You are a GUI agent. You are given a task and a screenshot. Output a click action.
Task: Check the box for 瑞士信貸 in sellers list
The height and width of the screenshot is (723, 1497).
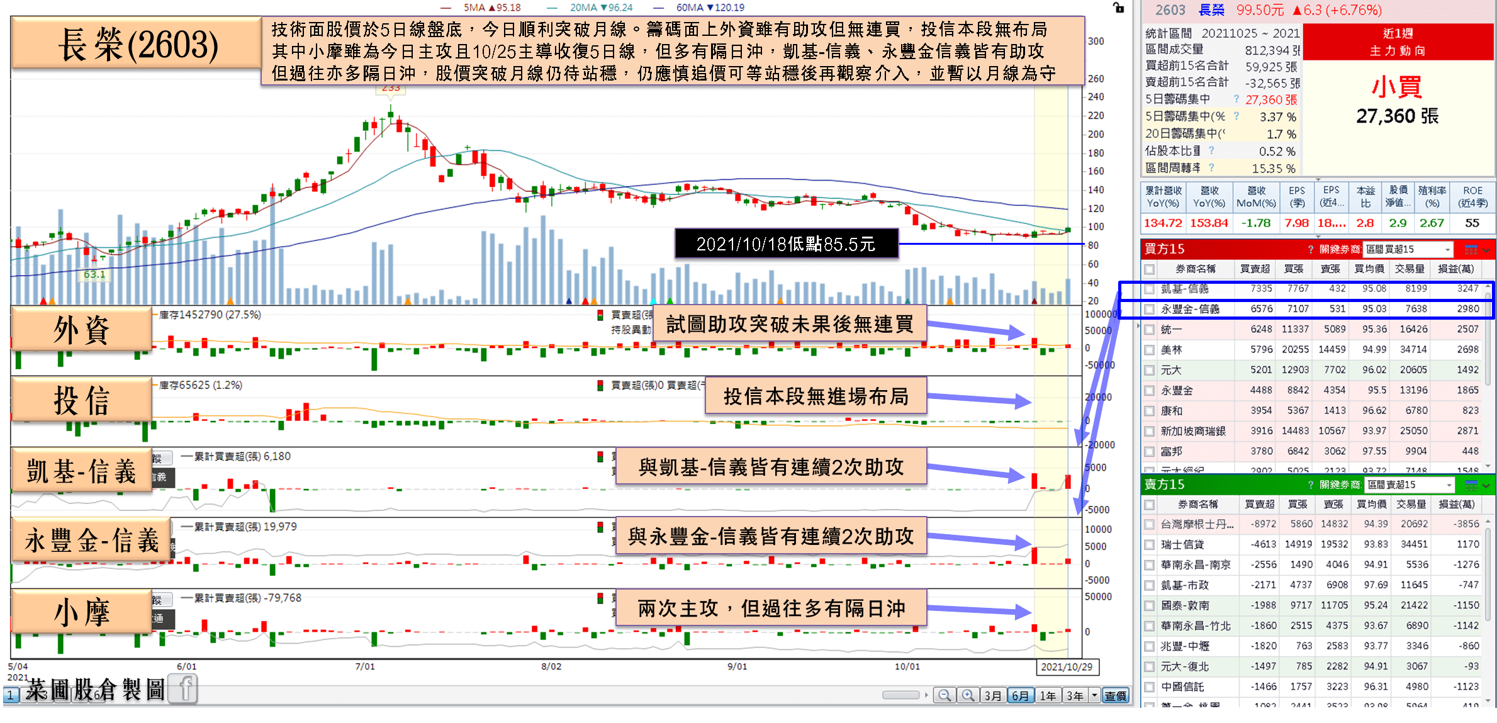coord(1150,544)
